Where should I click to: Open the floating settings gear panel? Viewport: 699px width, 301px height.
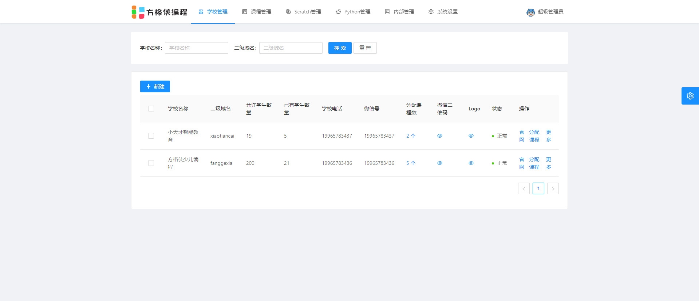click(x=690, y=96)
